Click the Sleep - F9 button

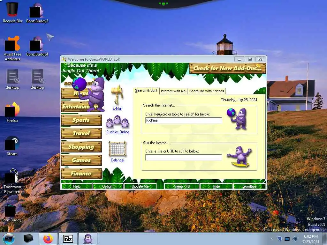pos(182,186)
